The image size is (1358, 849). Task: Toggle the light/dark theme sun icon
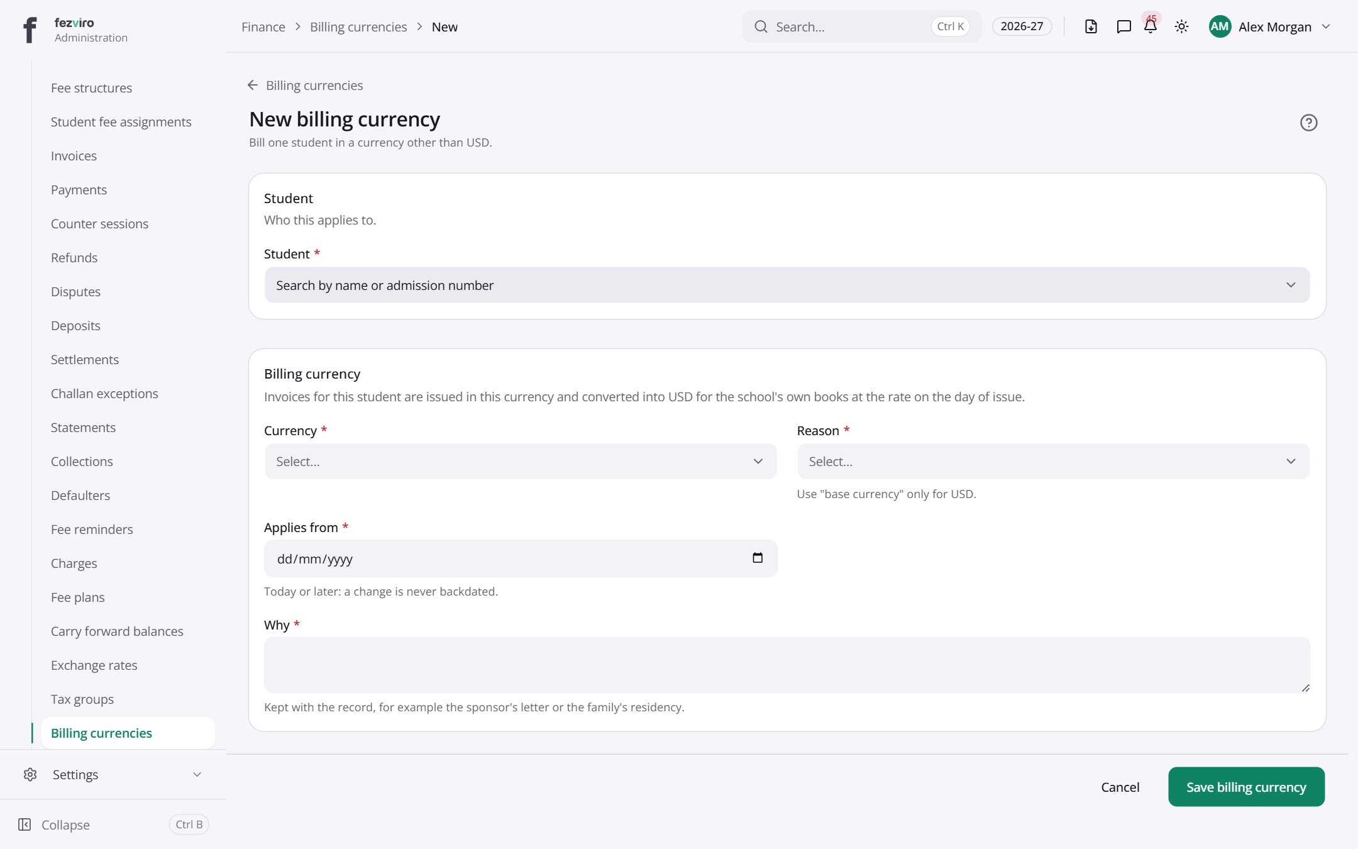pos(1181,26)
